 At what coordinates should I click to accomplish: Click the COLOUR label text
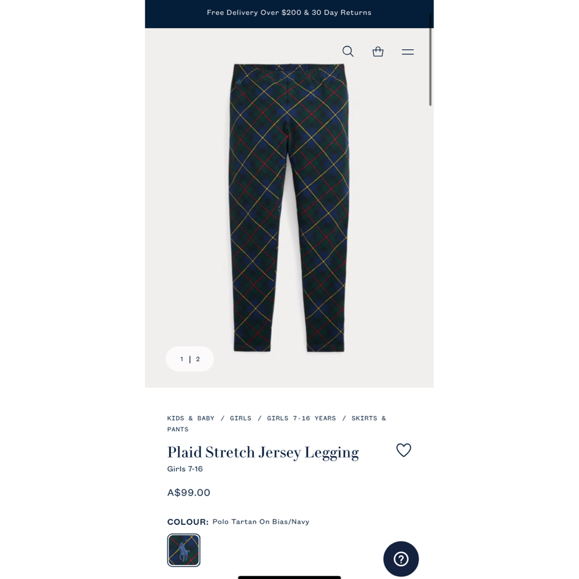click(x=188, y=522)
